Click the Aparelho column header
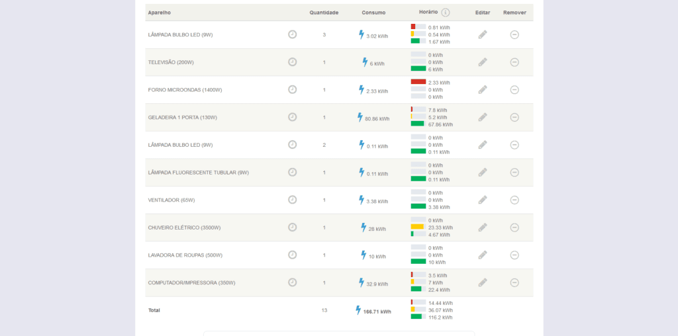 (x=160, y=13)
